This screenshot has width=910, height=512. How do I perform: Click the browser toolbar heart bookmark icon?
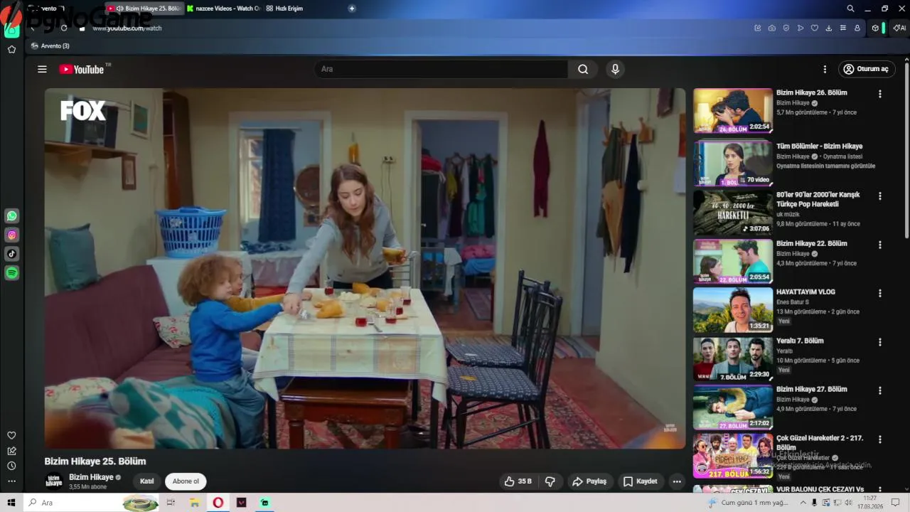click(815, 28)
